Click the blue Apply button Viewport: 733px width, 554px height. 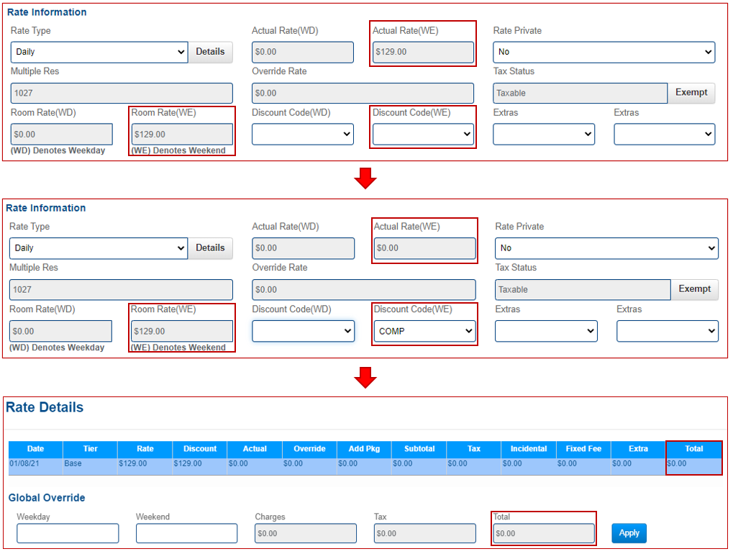[629, 533]
